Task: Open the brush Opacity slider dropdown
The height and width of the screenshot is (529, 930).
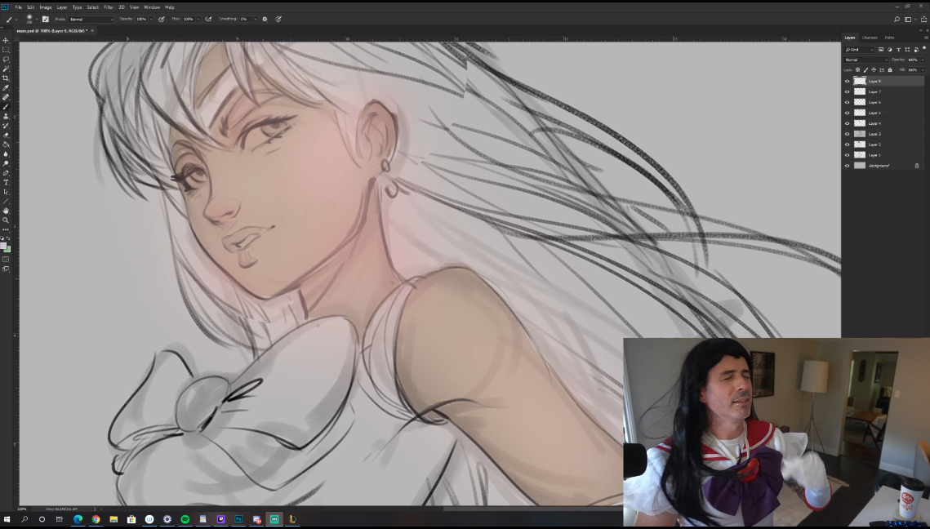Action: tap(151, 19)
